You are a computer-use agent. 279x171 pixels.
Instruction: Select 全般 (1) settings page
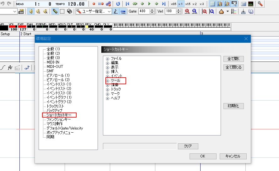[53, 49]
